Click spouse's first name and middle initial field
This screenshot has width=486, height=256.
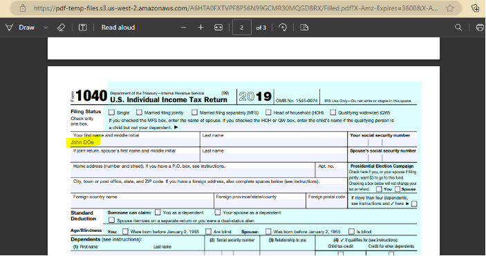[135, 157]
